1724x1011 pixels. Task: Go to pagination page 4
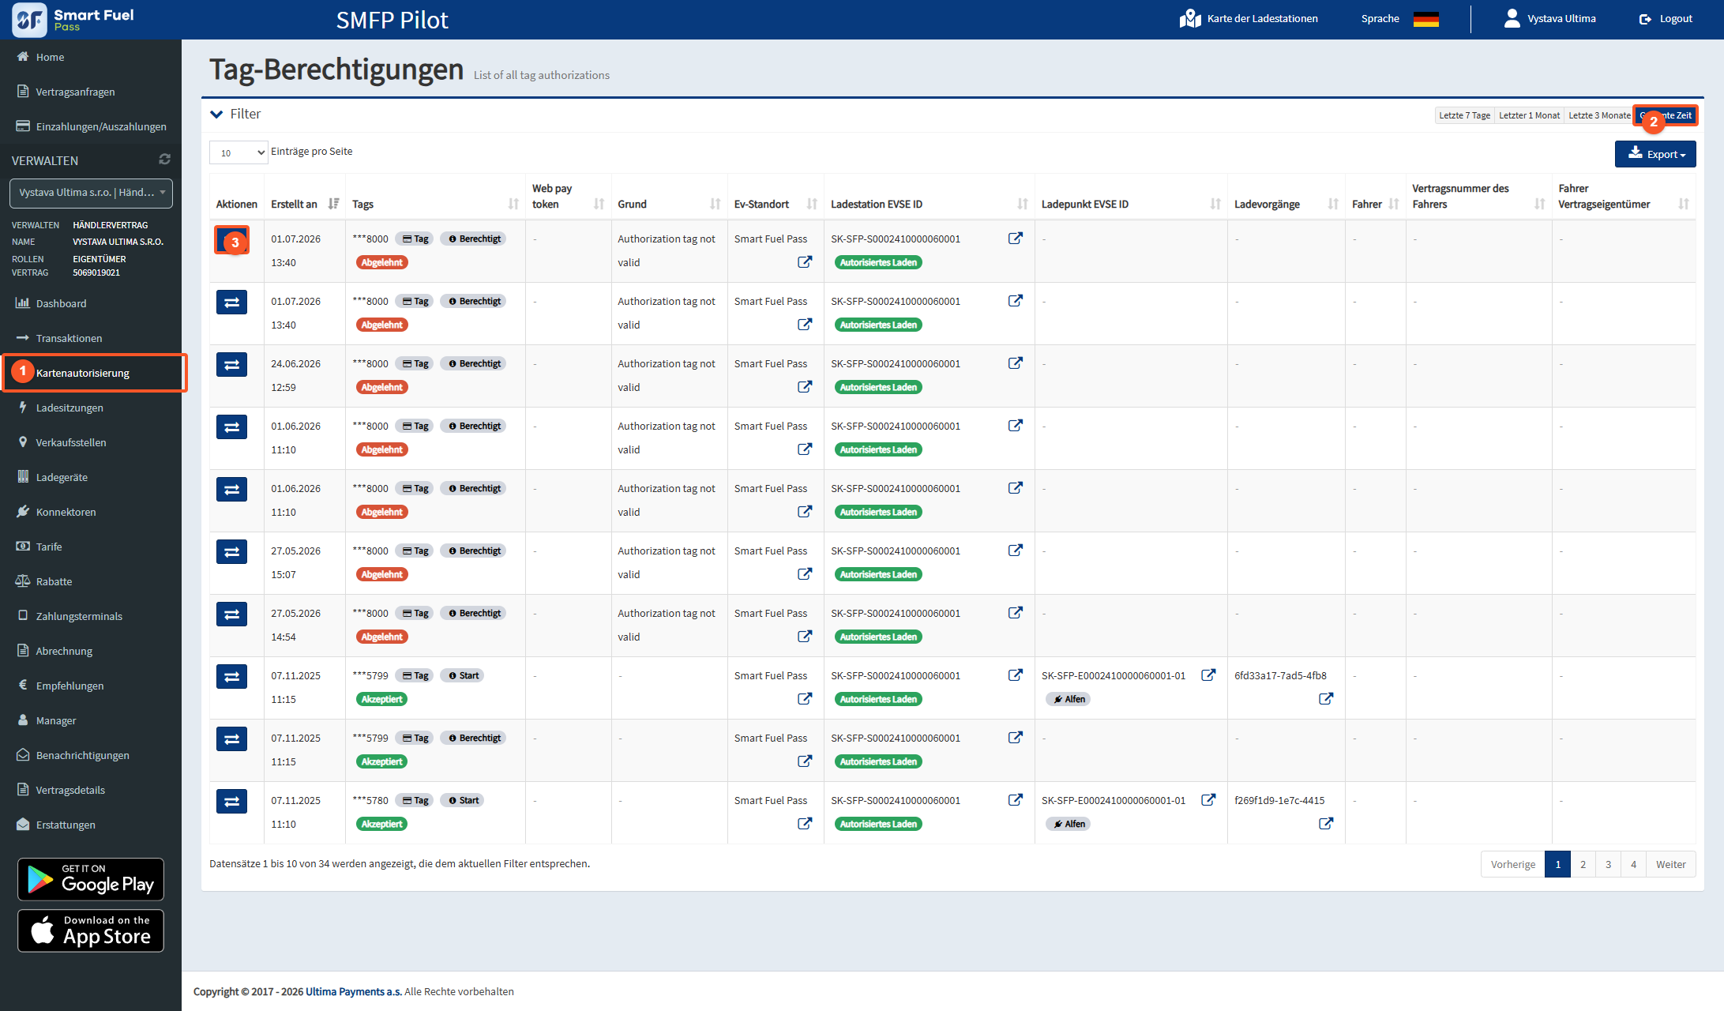(1633, 864)
